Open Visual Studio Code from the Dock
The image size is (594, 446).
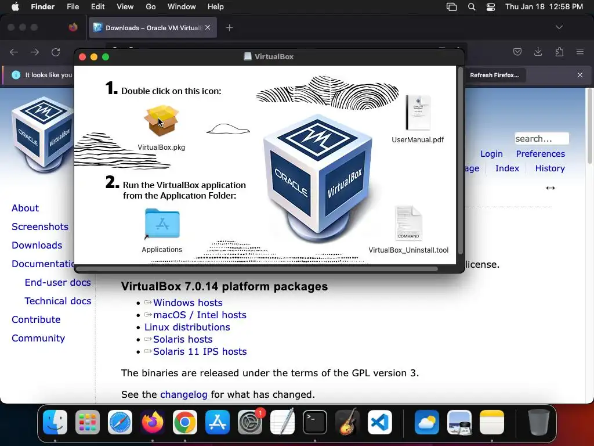tap(379, 422)
